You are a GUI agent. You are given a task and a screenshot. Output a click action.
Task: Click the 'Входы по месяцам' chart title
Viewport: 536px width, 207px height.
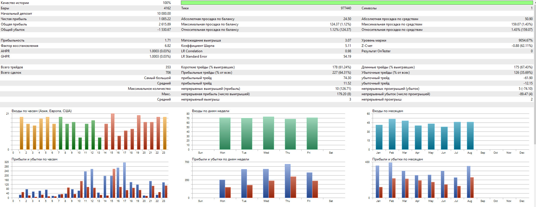click(x=388, y=111)
